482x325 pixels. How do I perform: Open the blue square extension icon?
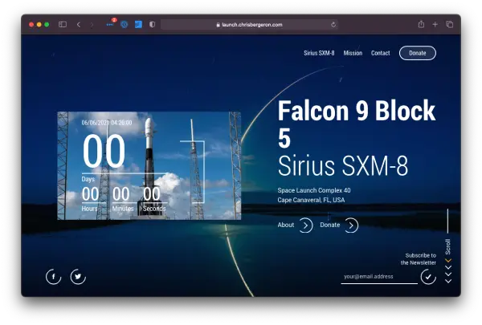(139, 24)
